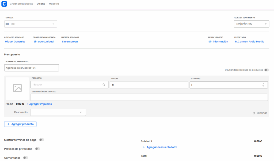This screenshot has height=161, width=274.
Task: Expand the Descuento dropdown
Action: pos(81,112)
